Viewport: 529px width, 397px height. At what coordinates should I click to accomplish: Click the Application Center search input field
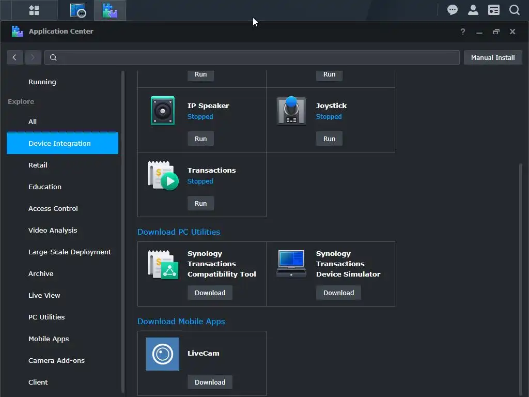(252, 57)
